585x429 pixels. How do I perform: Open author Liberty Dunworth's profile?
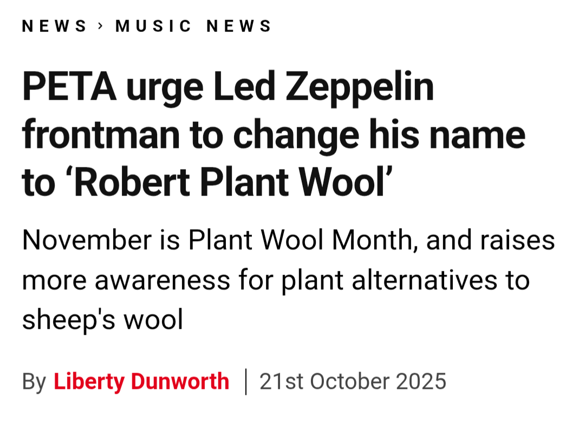[141, 381]
